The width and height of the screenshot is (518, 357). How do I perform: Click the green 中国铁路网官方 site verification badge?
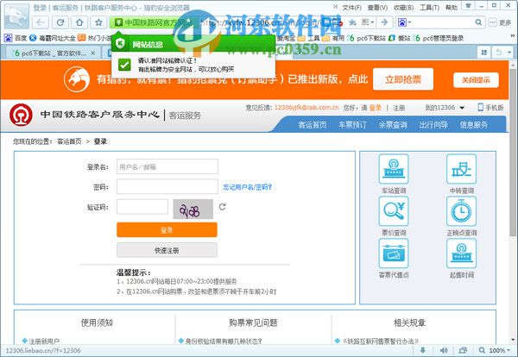[x=154, y=22]
